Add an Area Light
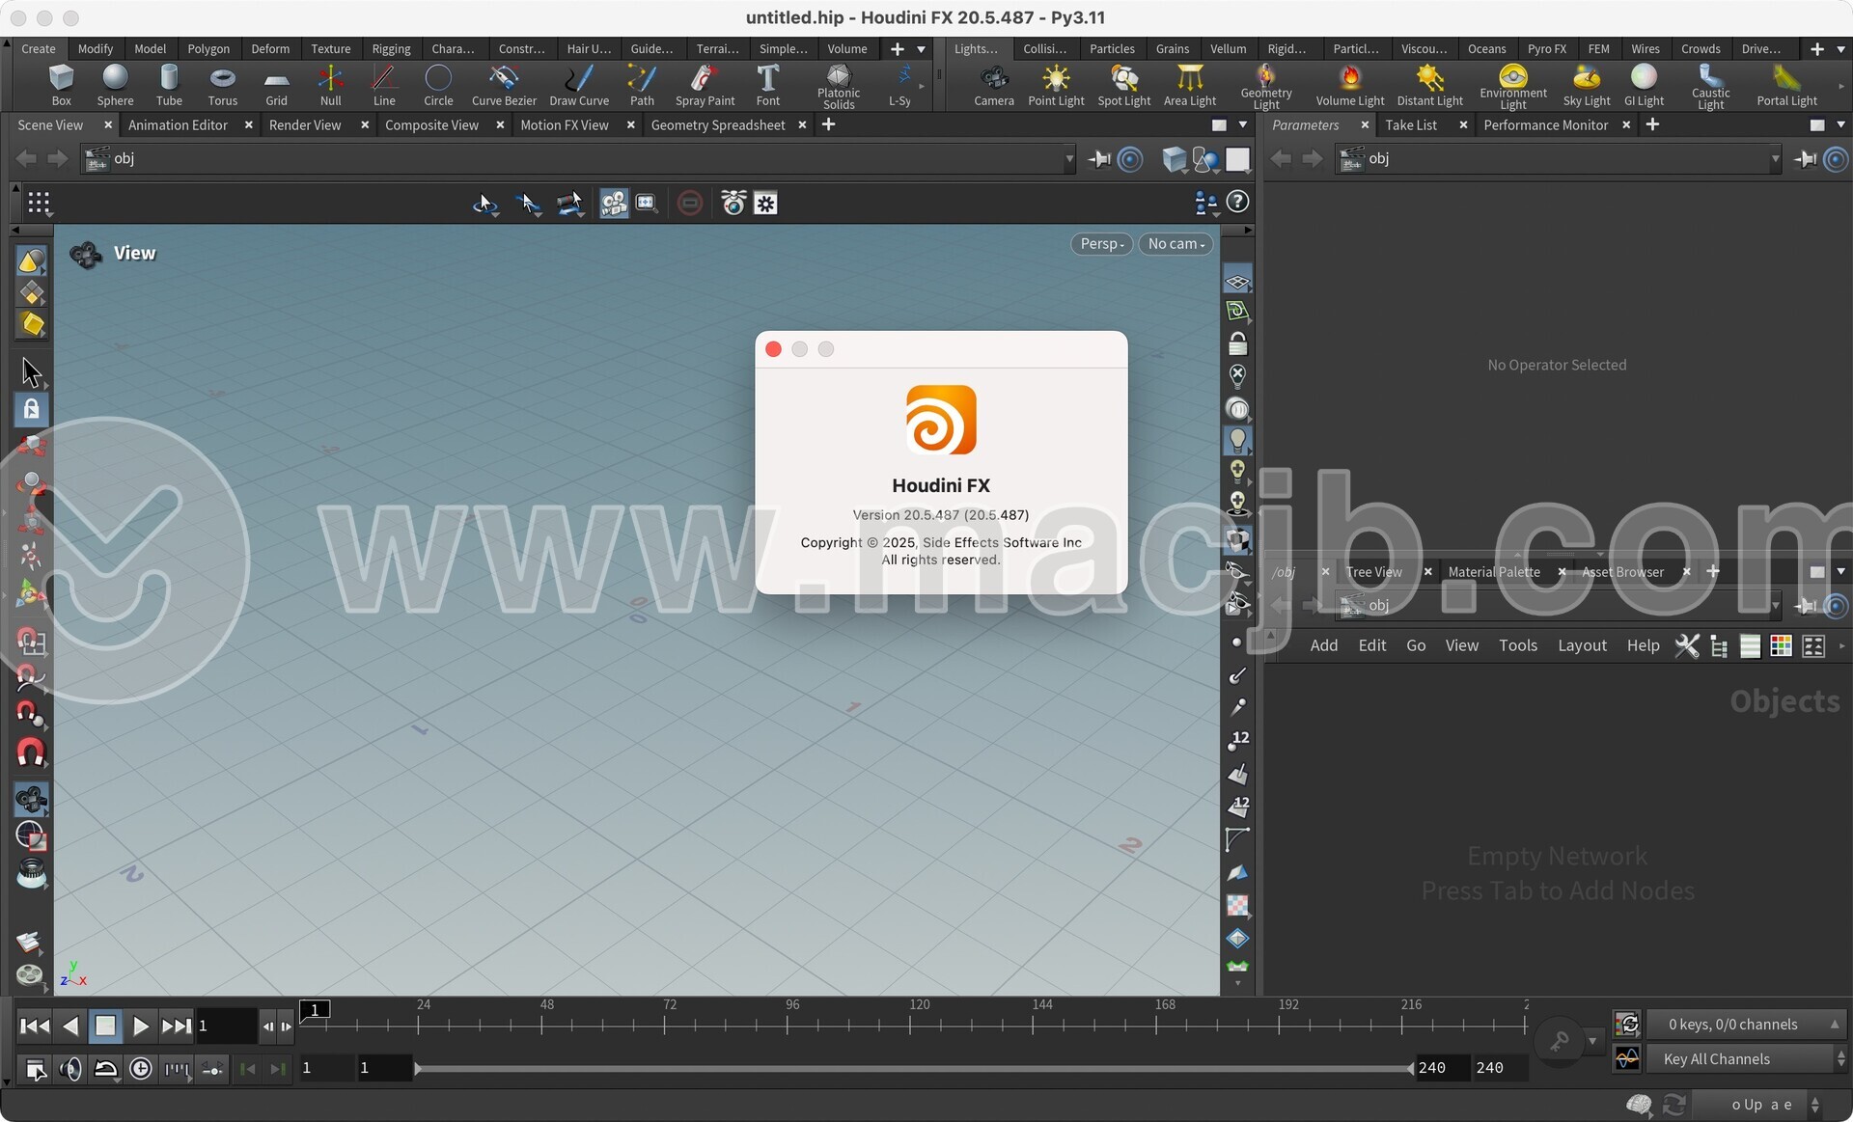This screenshot has width=1853, height=1122. (x=1190, y=85)
